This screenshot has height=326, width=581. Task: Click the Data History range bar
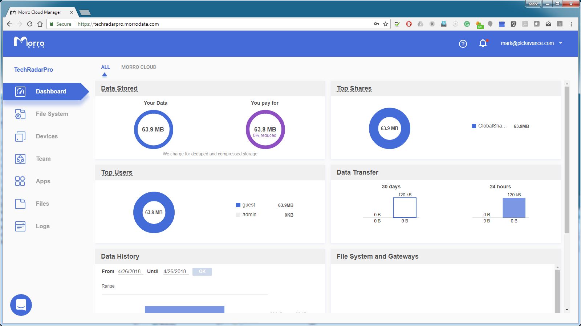coord(184,309)
